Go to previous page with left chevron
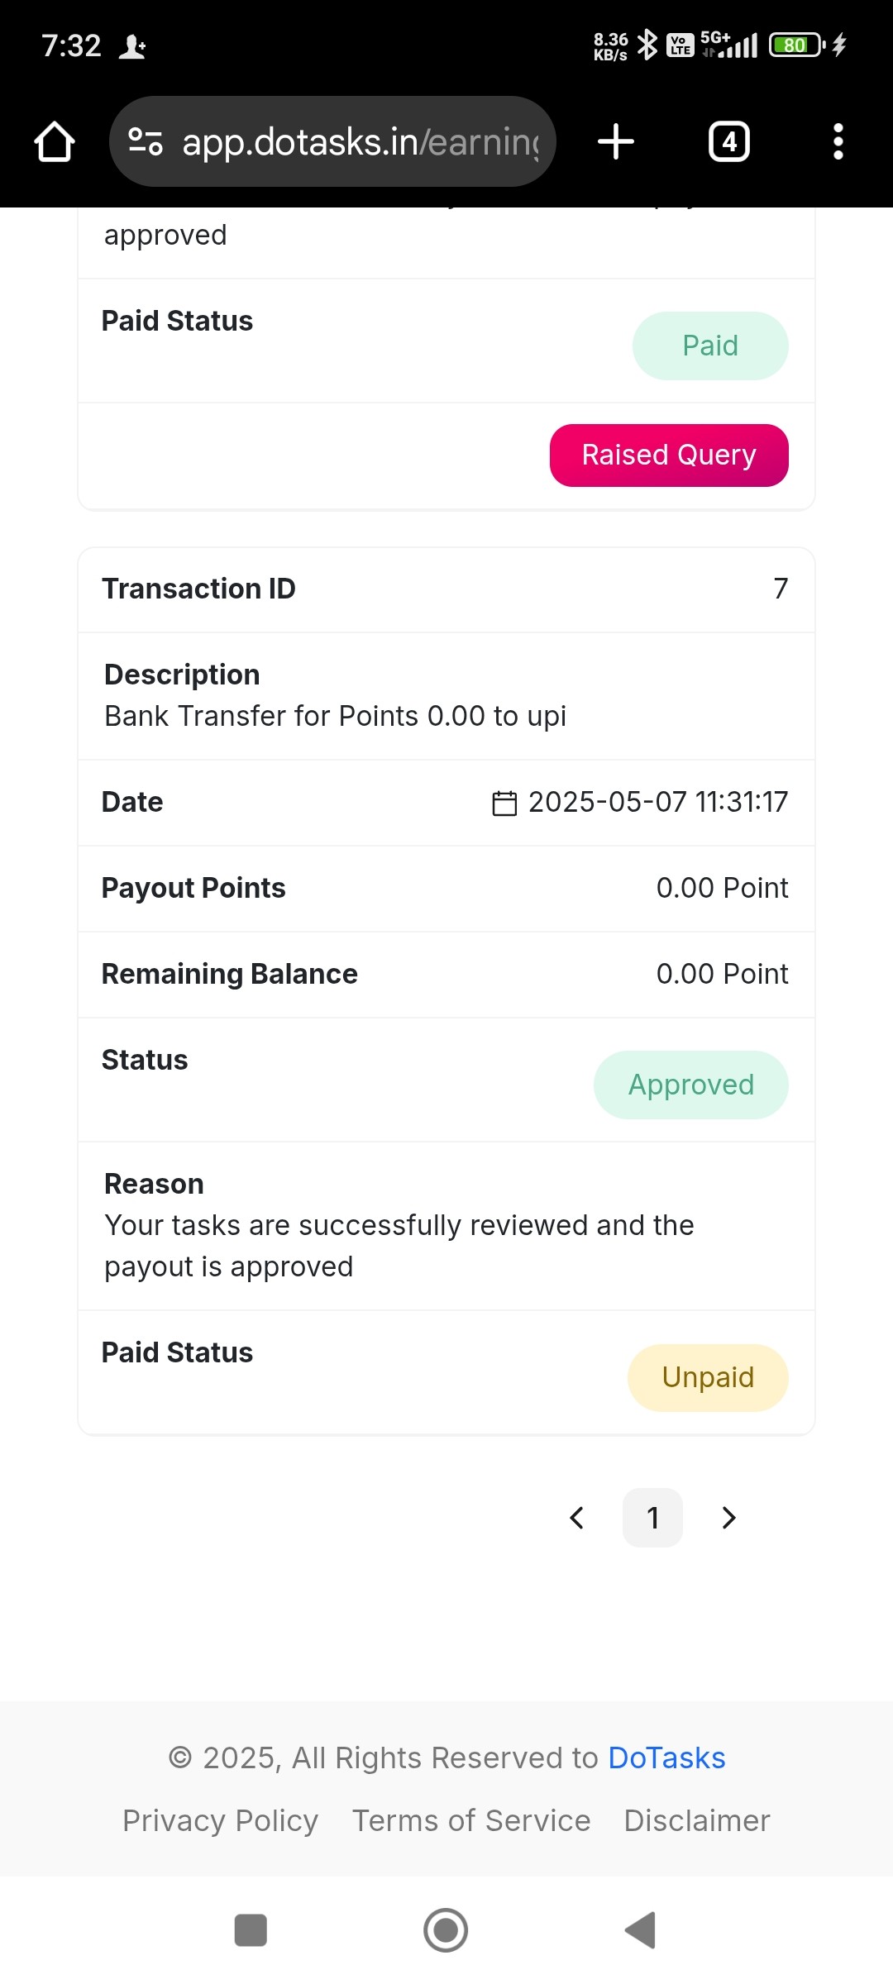Screen dimensions: 893x1984 pyautogui.click(x=577, y=1518)
